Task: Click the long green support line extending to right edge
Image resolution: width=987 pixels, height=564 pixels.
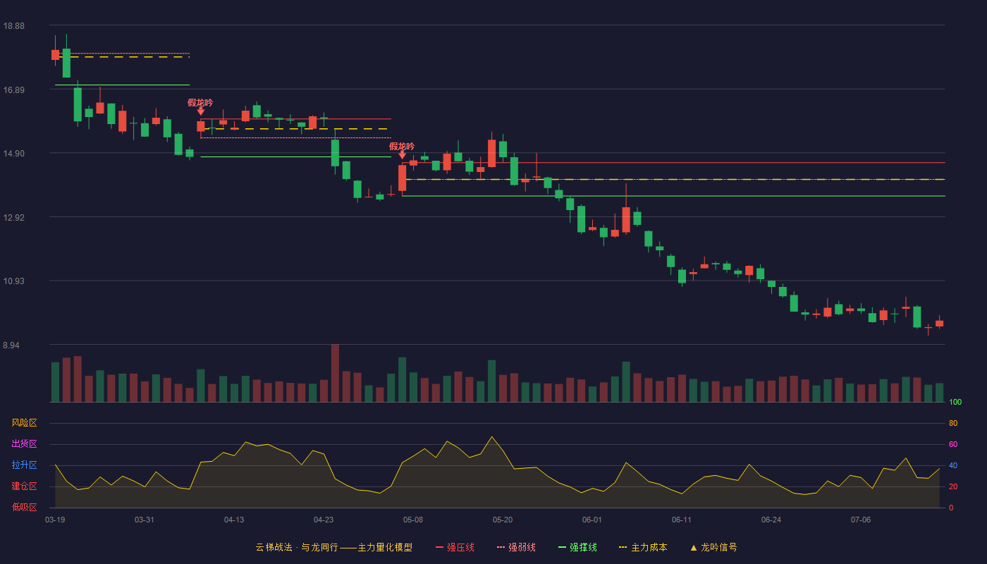Action: (673, 196)
